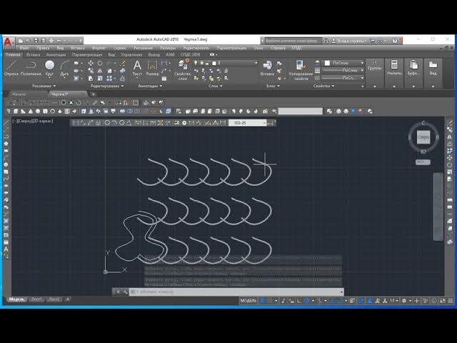Toggle annotation visibility icon in status bar

(370, 300)
